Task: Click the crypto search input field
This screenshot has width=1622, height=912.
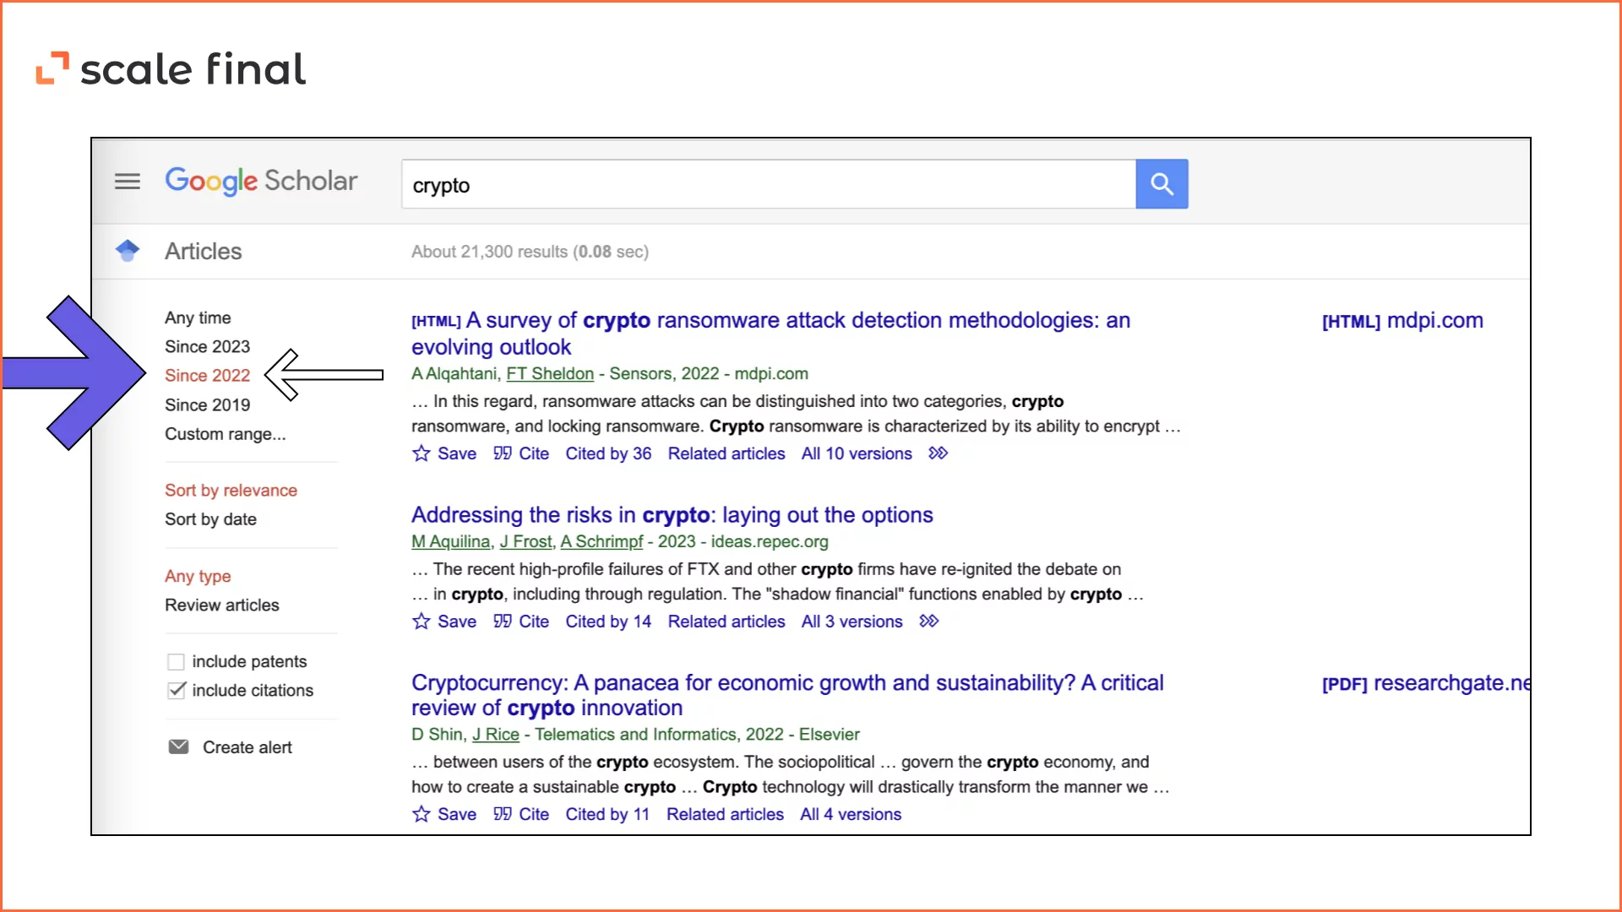Action: 768,184
